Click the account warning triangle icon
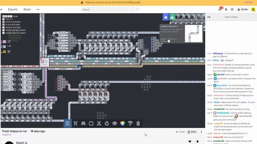Image resolution: width=257 pixels, height=144 pixels. coord(82,2)
